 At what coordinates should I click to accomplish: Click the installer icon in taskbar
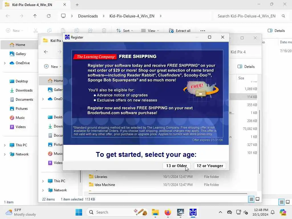181,212
